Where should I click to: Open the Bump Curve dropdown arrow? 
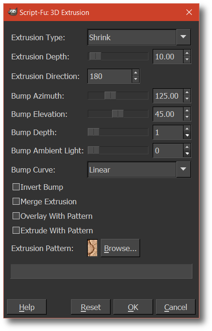coord(184,170)
